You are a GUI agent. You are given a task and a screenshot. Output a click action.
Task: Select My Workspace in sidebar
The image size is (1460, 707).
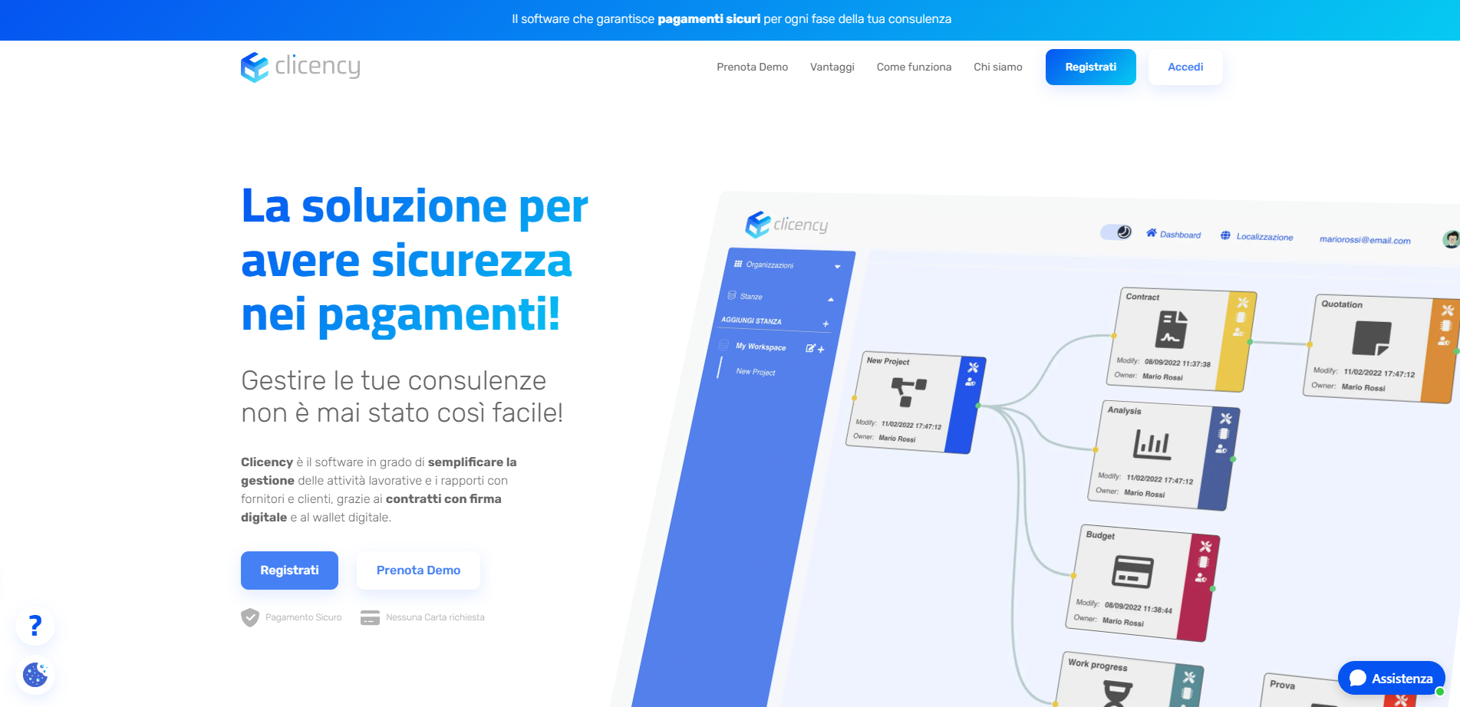[760, 347]
